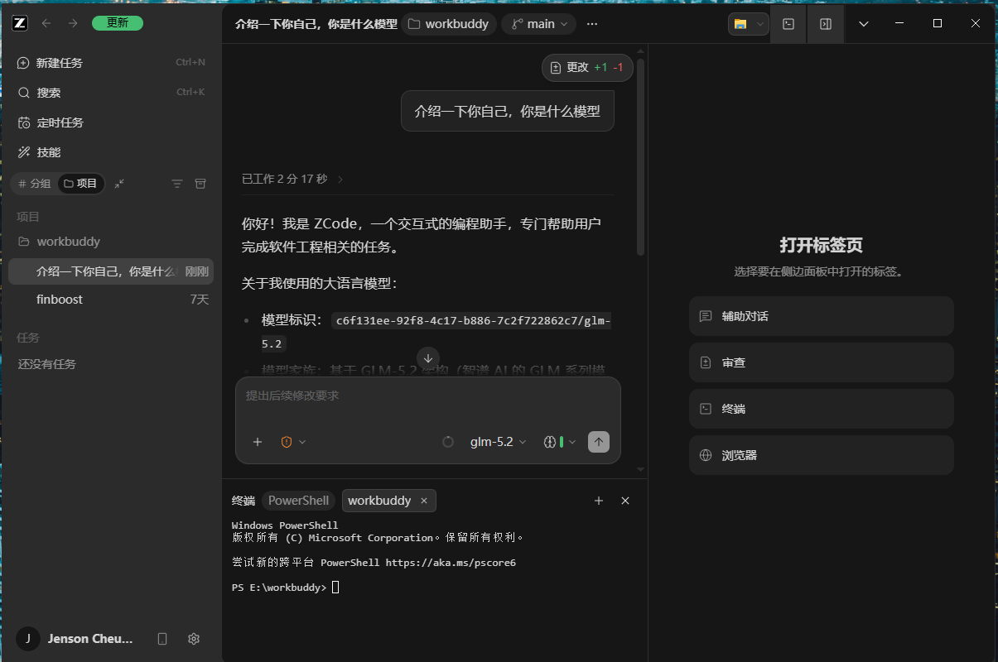The height and width of the screenshot is (662, 998).
Task: Open the 更改 +1 -1 changes button
Action: point(587,67)
